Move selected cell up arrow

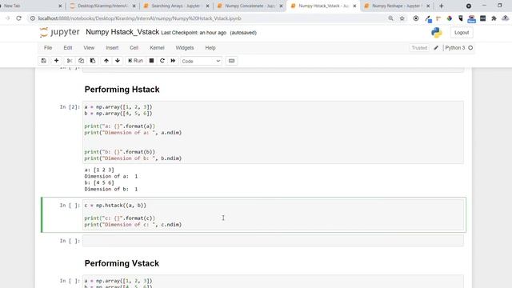(106, 61)
